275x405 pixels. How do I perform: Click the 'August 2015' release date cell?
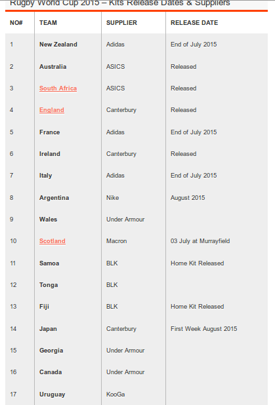[x=188, y=198]
